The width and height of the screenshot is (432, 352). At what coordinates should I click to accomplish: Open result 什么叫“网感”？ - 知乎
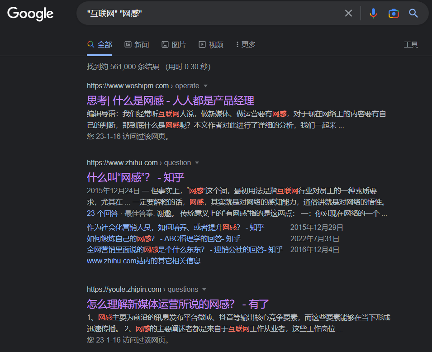point(136,177)
